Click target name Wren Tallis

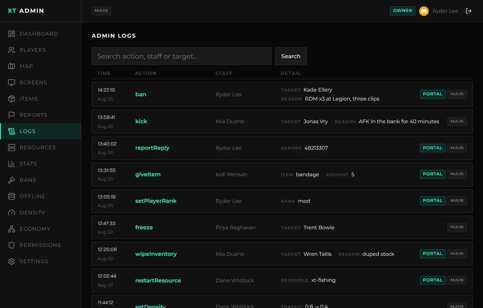[x=317, y=254]
